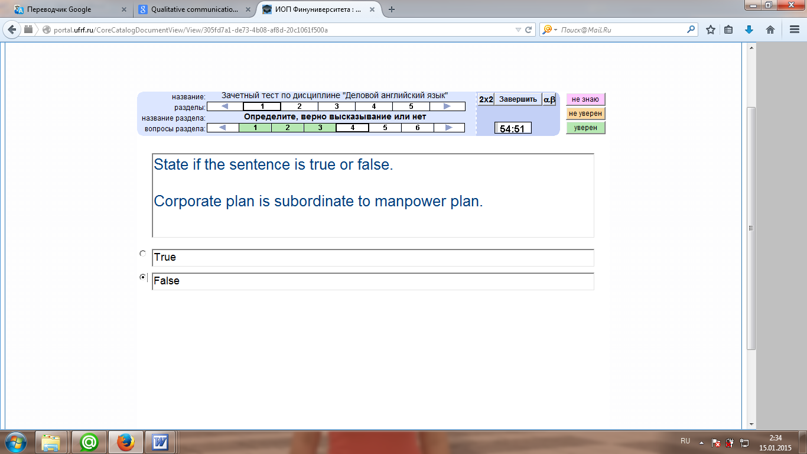Mark answer as не уверен
The image size is (807, 454).
click(x=585, y=113)
